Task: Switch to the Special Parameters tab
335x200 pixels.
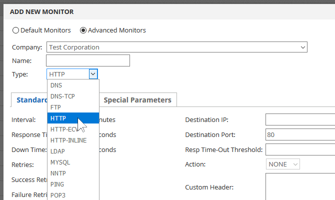Action: tap(137, 100)
